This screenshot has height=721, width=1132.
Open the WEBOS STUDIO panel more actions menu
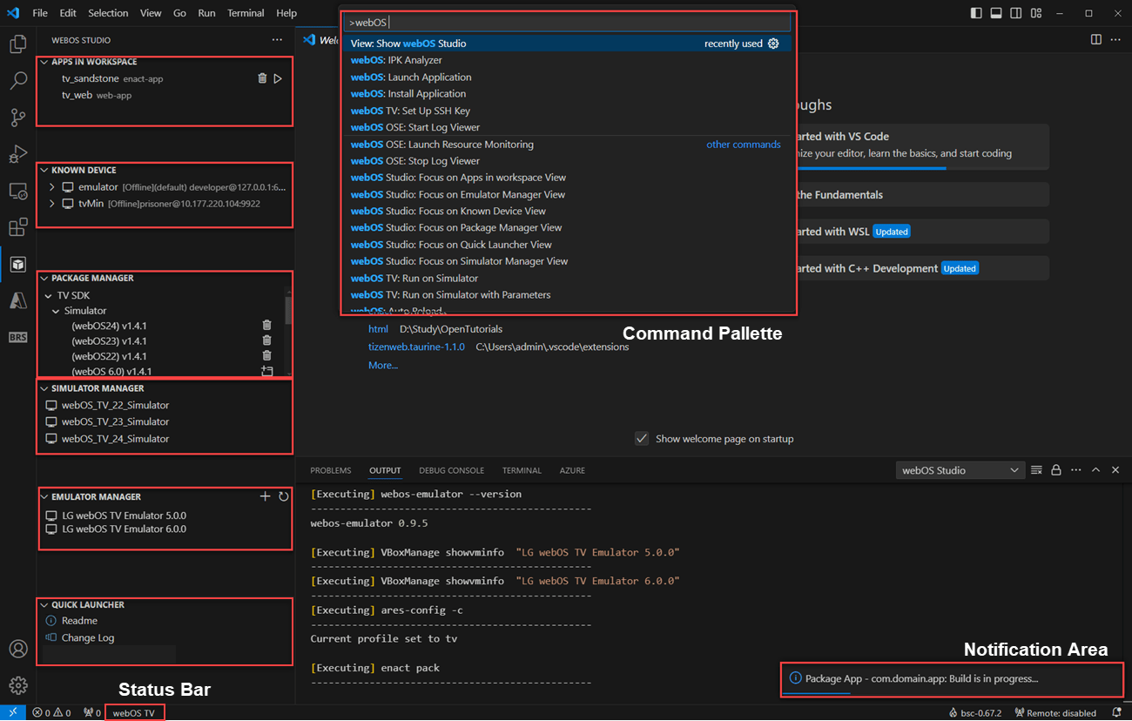277,40
